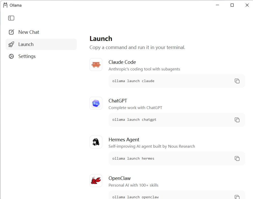The image size is (253, 199).
Task: Click the 'ollama launch claude' command text
Action: click(x=133, y=81)
